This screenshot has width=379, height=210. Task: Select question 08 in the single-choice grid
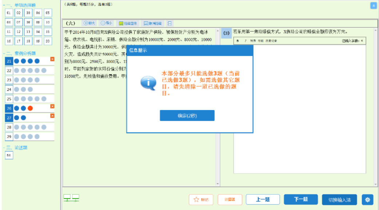click(28, 22)
